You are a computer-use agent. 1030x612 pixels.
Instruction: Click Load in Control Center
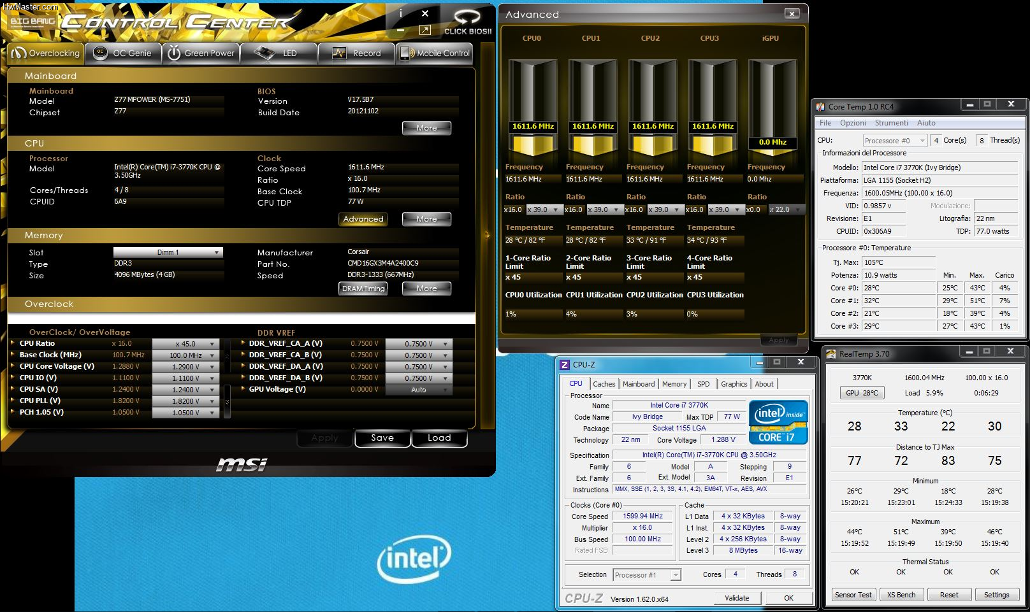[439, 438]
